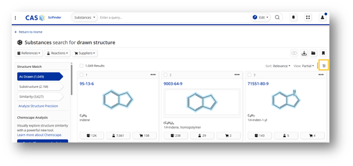Screen dimensions: 353x166
Task: Click the homopolymer structure image of 9003-64-9
Action: click(x=202, y=102)
